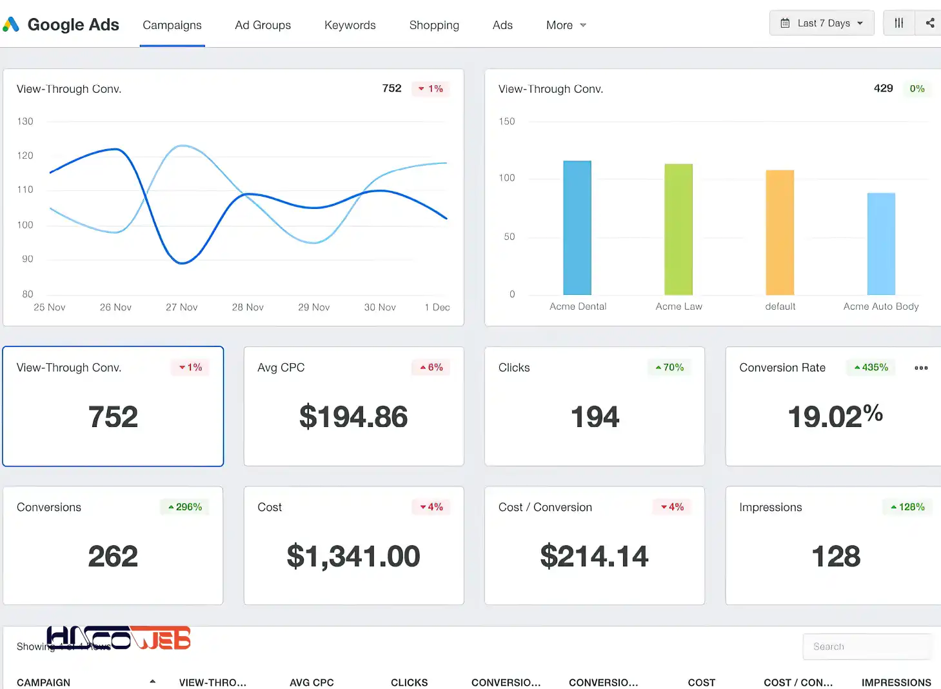
Task: Click the 70% badge on Clicks card
Action: 669,368
